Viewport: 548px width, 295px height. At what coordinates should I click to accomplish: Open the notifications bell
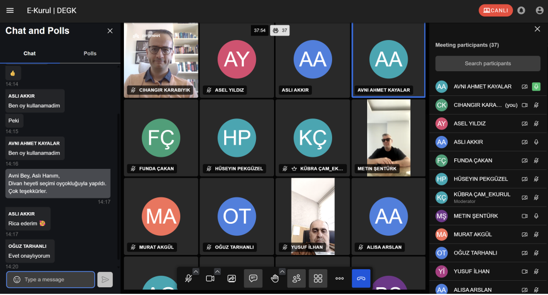coord(521,10)
